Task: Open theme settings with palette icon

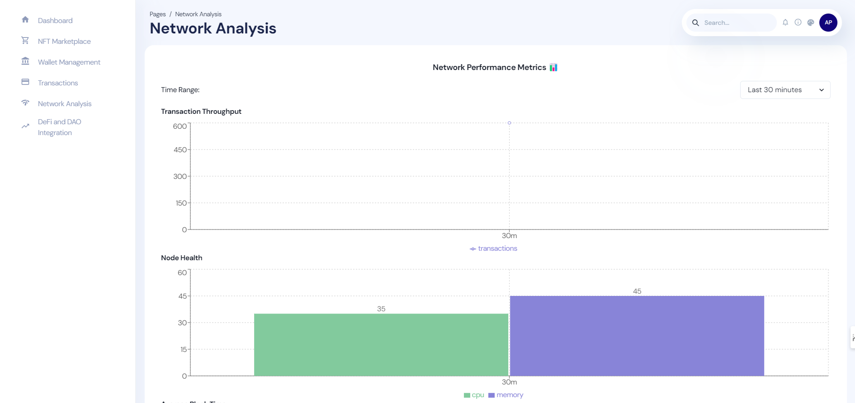Action: [811, 23]
